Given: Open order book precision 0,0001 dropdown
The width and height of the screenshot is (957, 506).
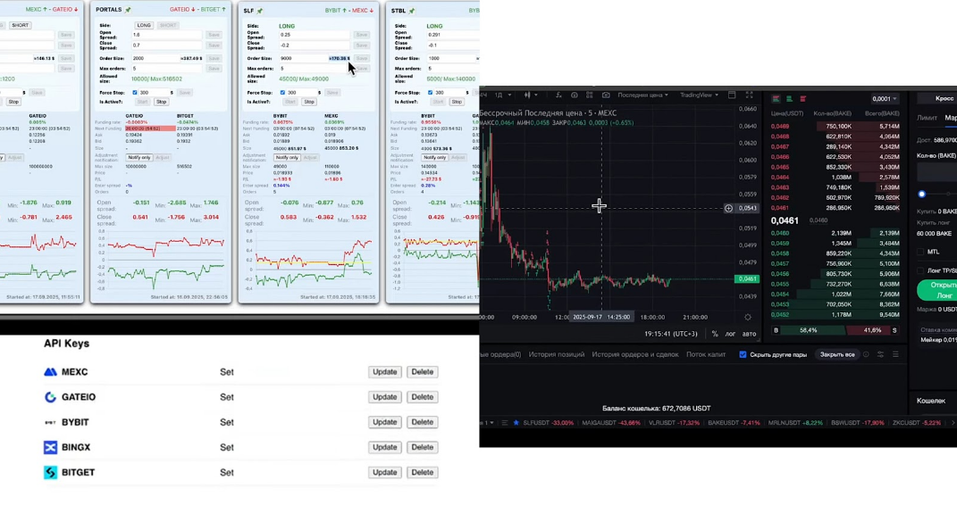Looking at the screenshot, I should pos(885,99).
